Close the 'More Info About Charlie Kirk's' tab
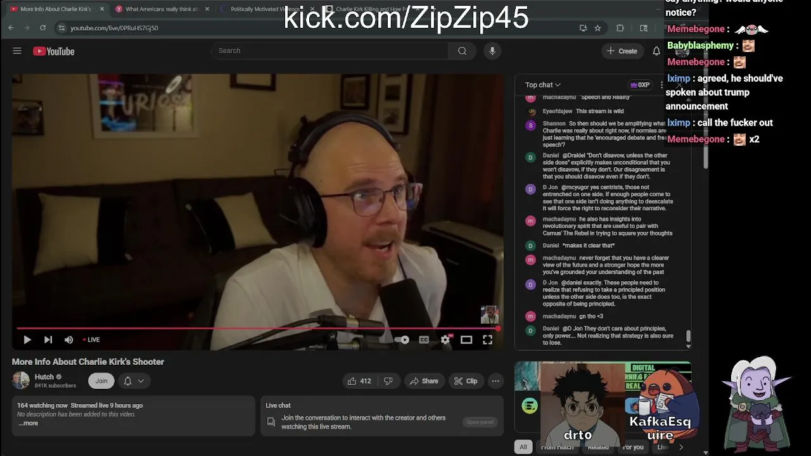The width and height of the screenshot is (811, 456). point(101,9)
